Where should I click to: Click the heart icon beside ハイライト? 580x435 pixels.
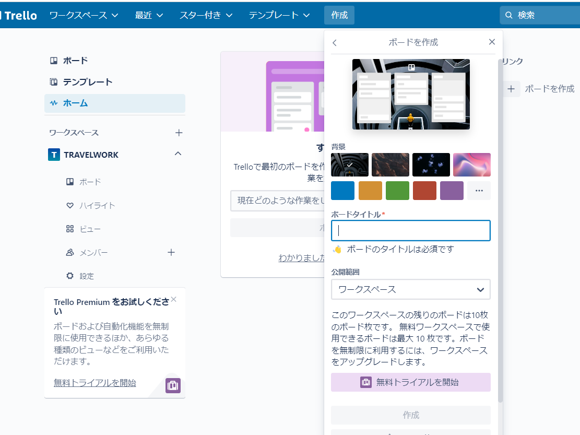point(70,205)
